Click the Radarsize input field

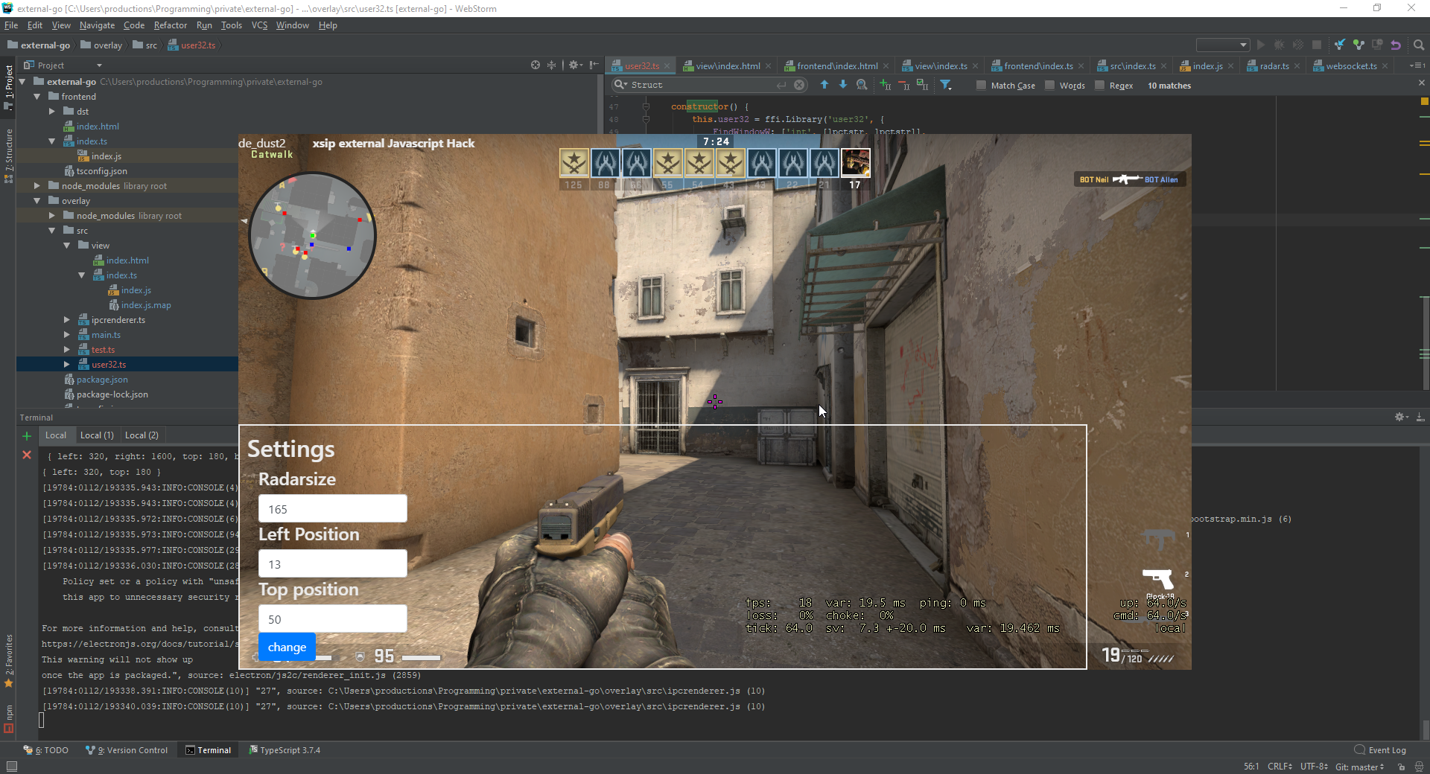tap(332, 508)
